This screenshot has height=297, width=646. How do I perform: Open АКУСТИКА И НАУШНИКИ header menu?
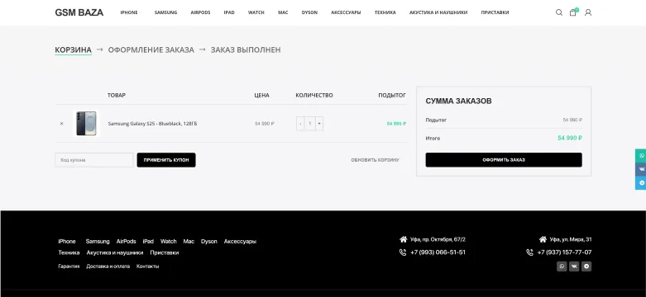click(438, 12)
